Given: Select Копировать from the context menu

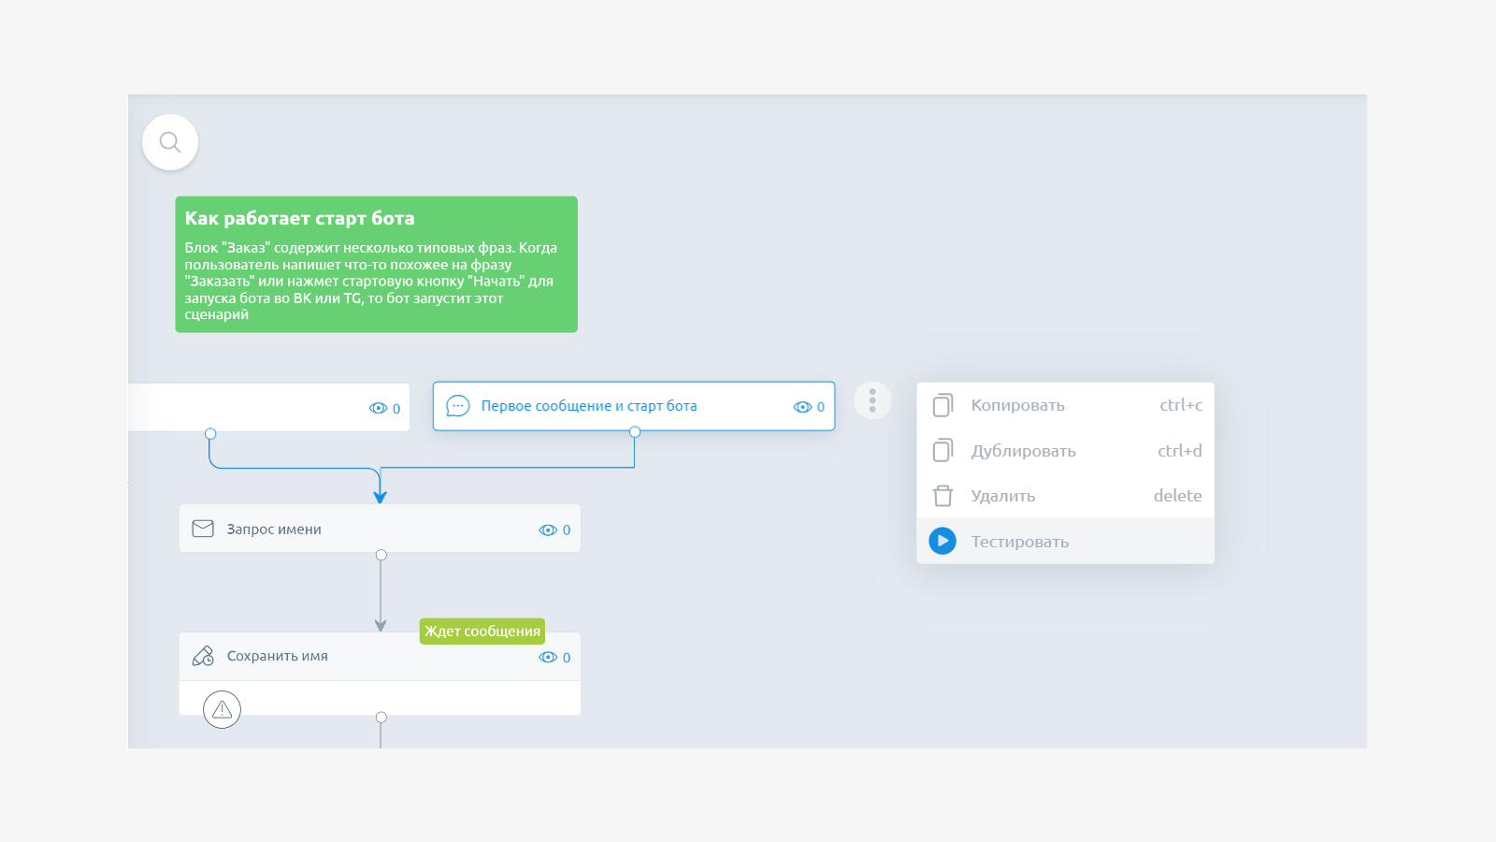Looking at the screenshot, I should (x=1066, y=405).
